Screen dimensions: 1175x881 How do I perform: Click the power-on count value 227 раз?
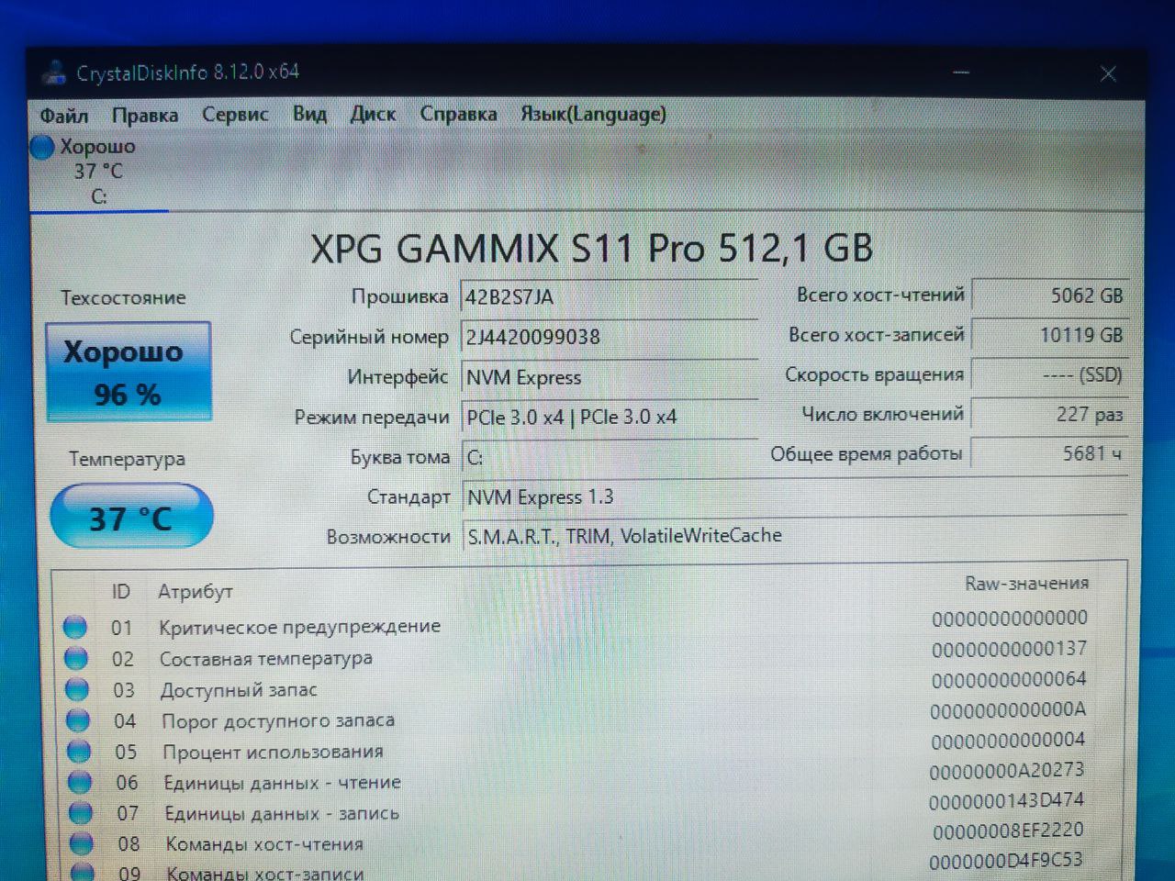[x=1049, y=414]
